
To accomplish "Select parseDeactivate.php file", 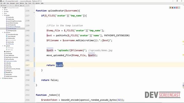I will tap(12, 23).
